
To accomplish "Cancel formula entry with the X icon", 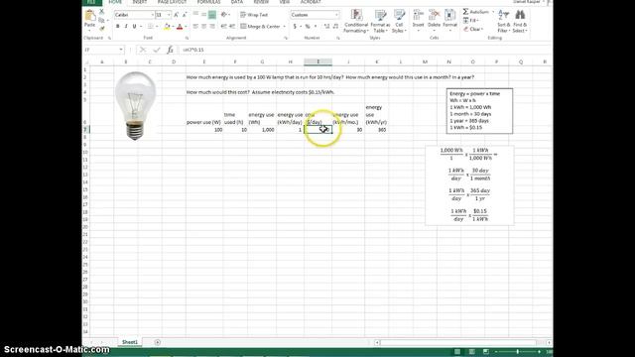I will pos(143,50).
